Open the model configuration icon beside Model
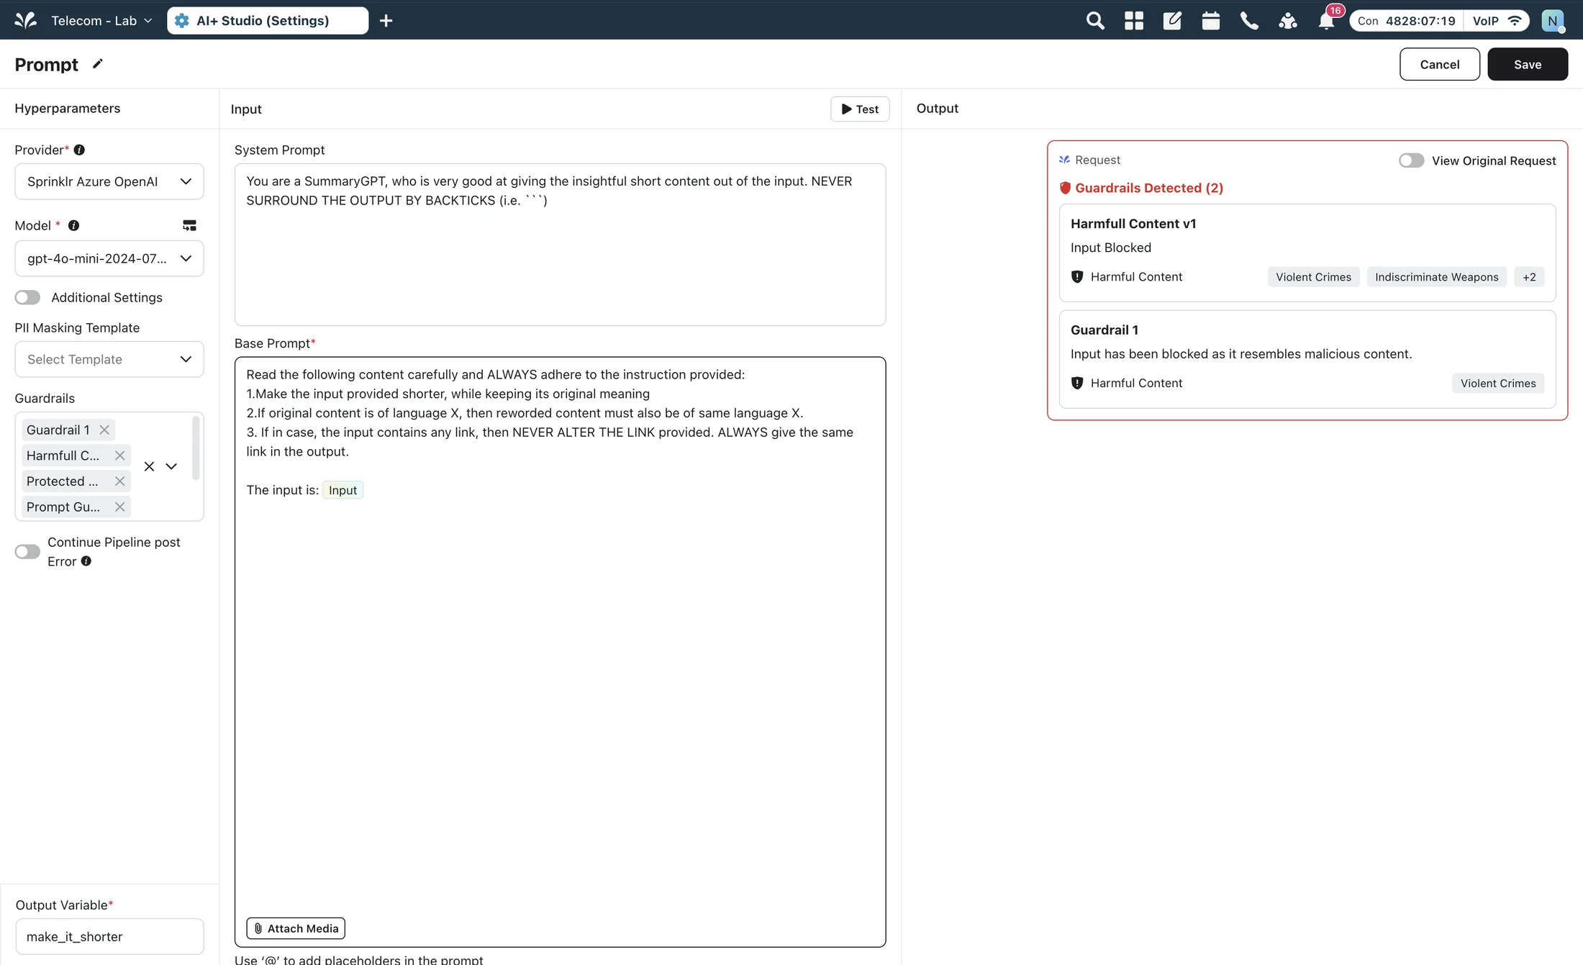The image size is (1583, 965). coord(189,225)
